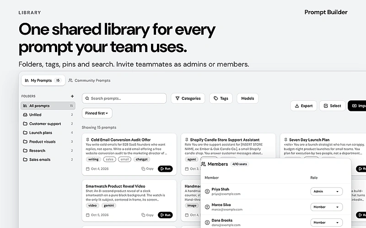Click the gemini tag on Smartwatch card
The height and width of the screenshot is (228, 366).
coord(109,206)
